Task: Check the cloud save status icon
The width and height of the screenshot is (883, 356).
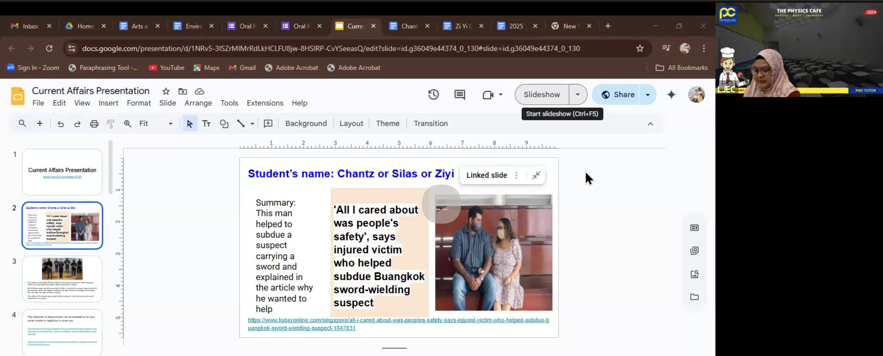Action: [x=200, y=91]
